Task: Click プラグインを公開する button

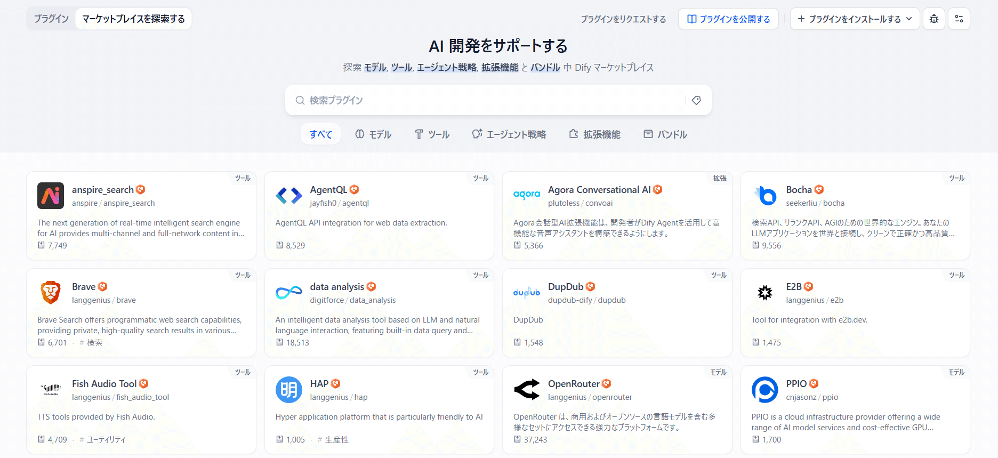Action: click(728, 19)
